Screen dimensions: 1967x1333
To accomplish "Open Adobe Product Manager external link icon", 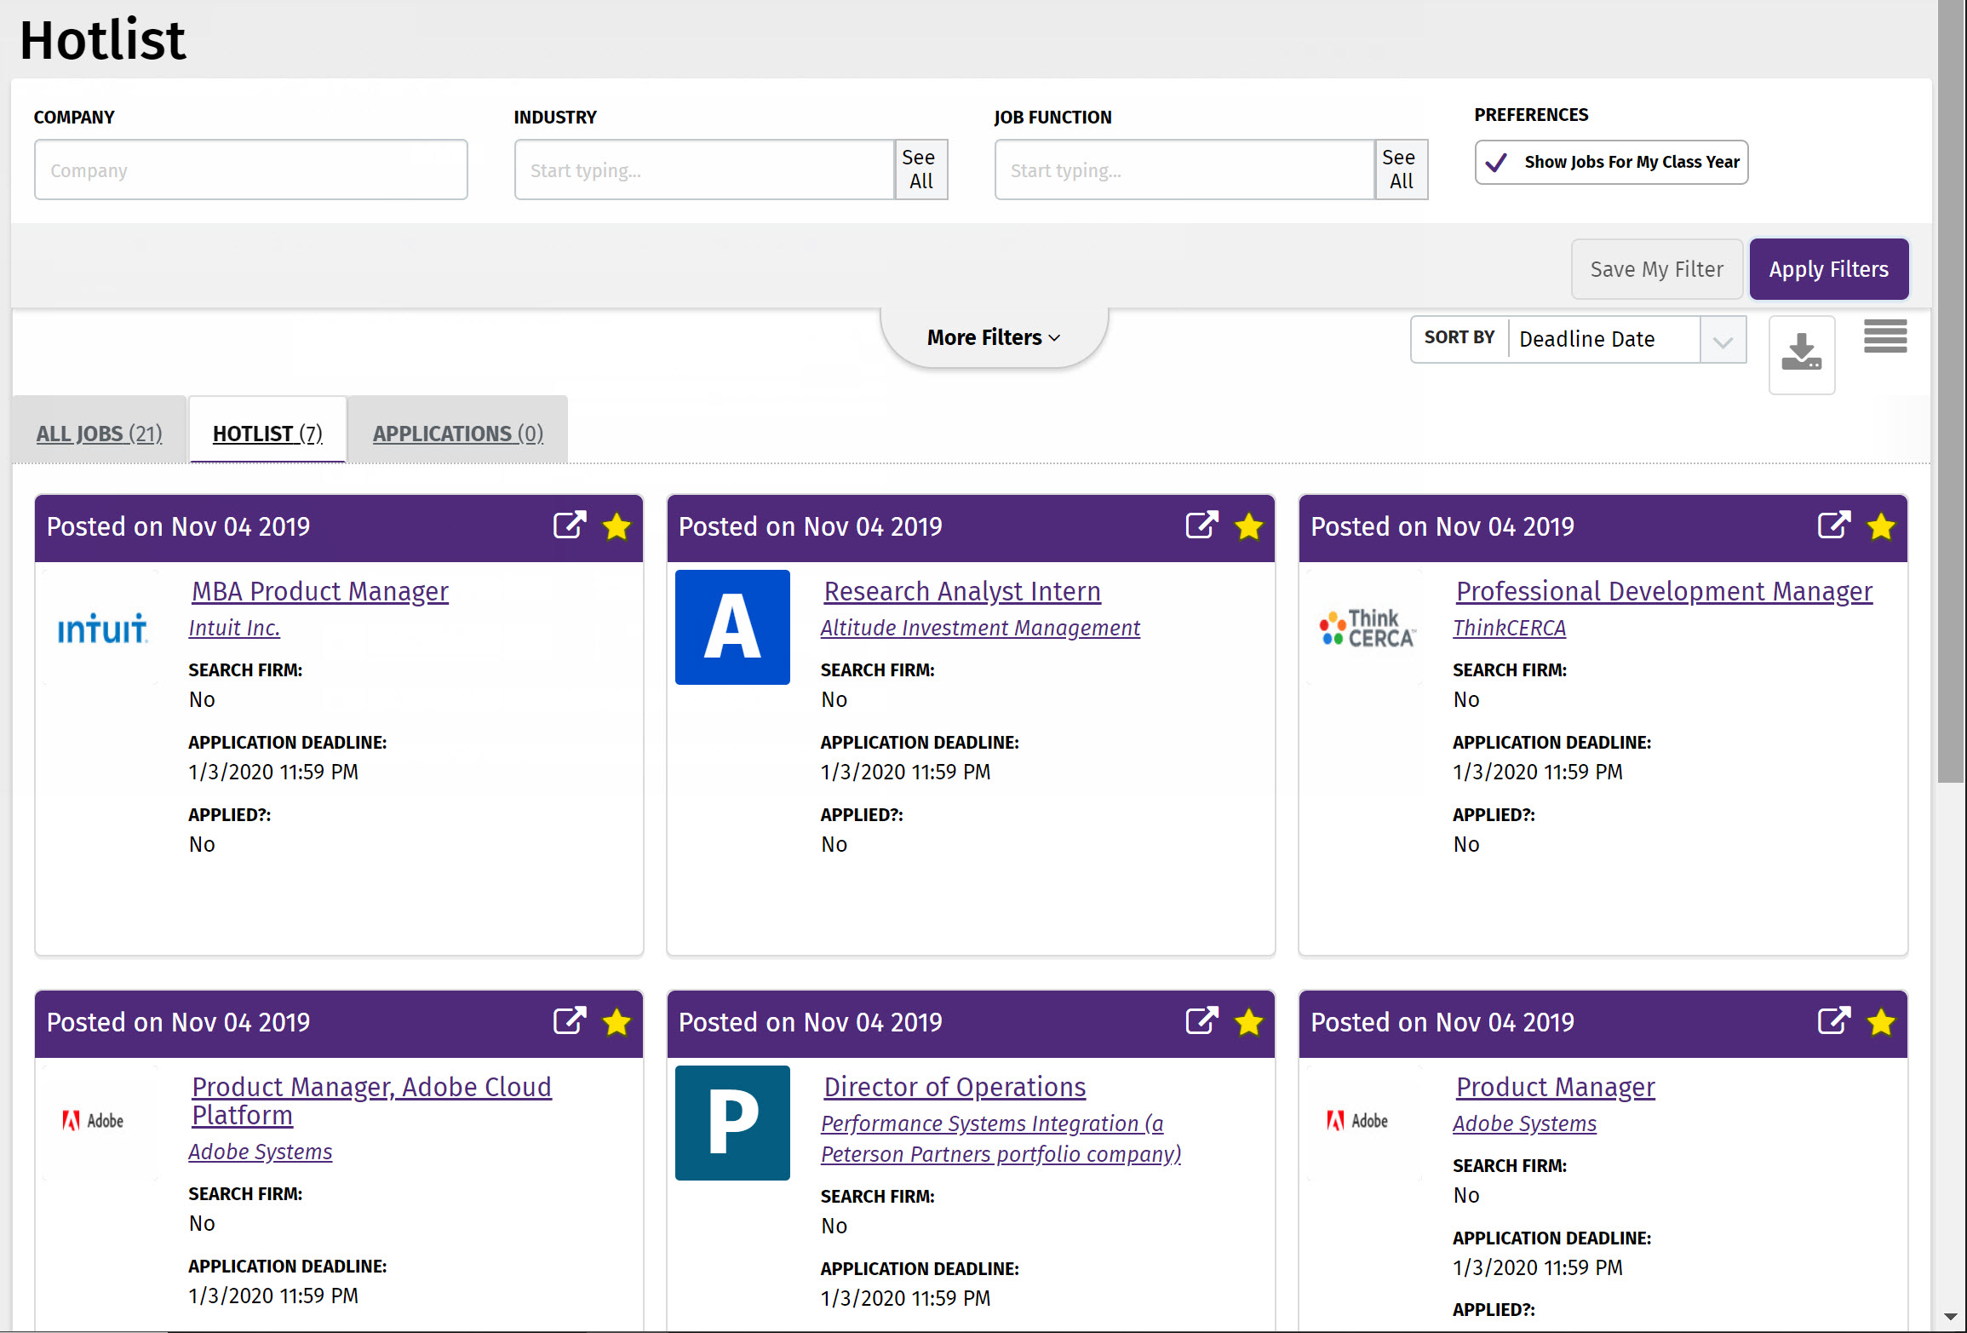I will point(1833,1021).
